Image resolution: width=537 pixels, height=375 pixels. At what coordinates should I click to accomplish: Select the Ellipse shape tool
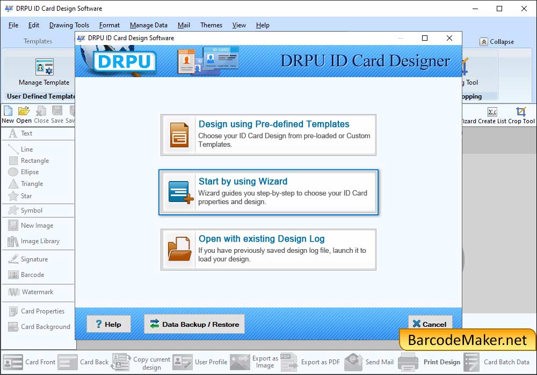(24, 172)
